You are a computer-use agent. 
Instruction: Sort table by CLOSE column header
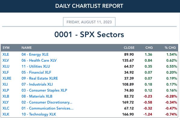129,48
